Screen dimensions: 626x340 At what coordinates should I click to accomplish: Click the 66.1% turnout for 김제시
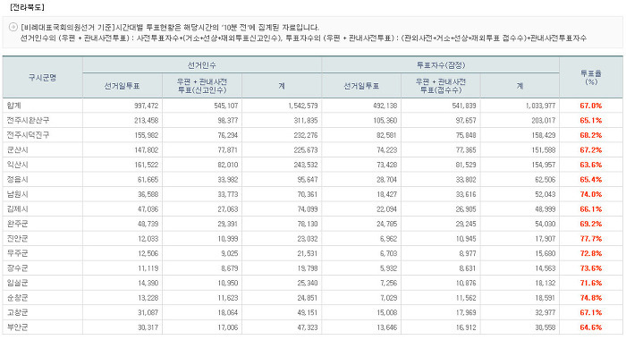click(591, 209)
